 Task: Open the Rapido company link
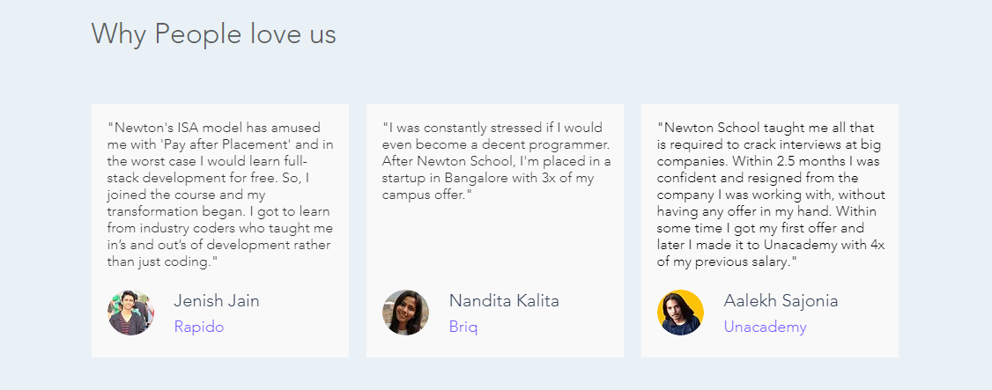[198, 327]
